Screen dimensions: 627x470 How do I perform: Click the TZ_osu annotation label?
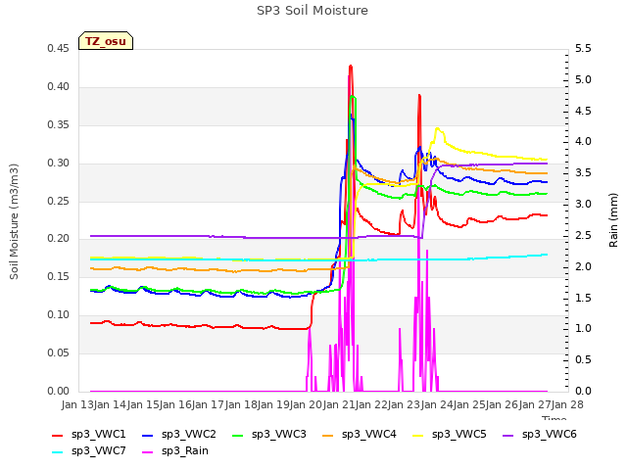click(106, 41)
